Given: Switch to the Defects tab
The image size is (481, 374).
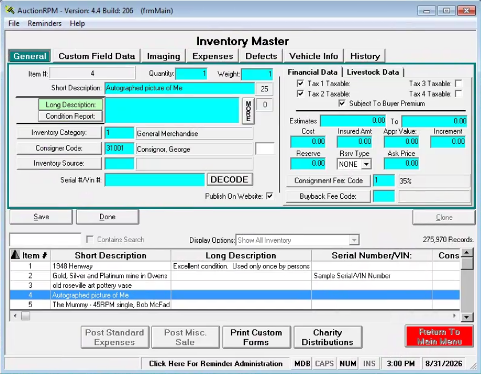Looking at the screenshot, I should tap(261, 56).
